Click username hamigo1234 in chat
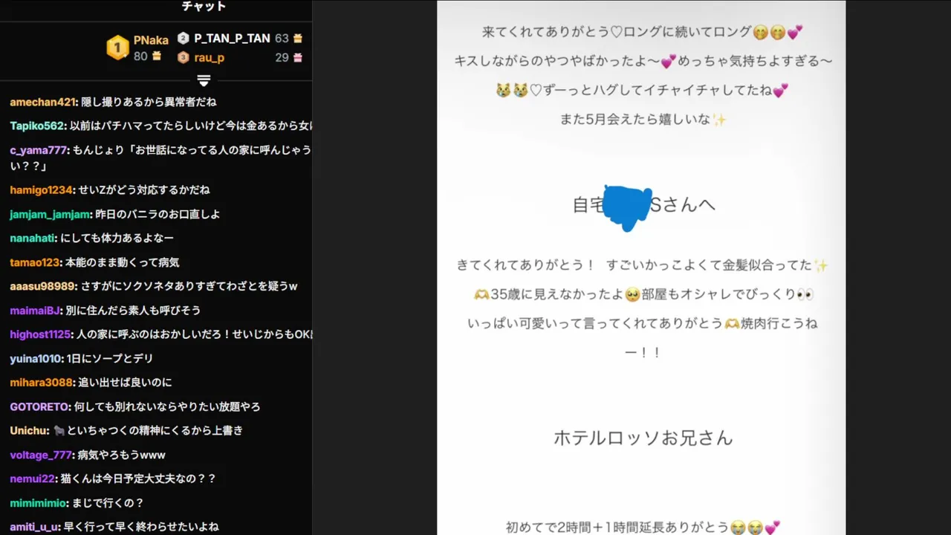The image size is (951, 535). (42, 190)
